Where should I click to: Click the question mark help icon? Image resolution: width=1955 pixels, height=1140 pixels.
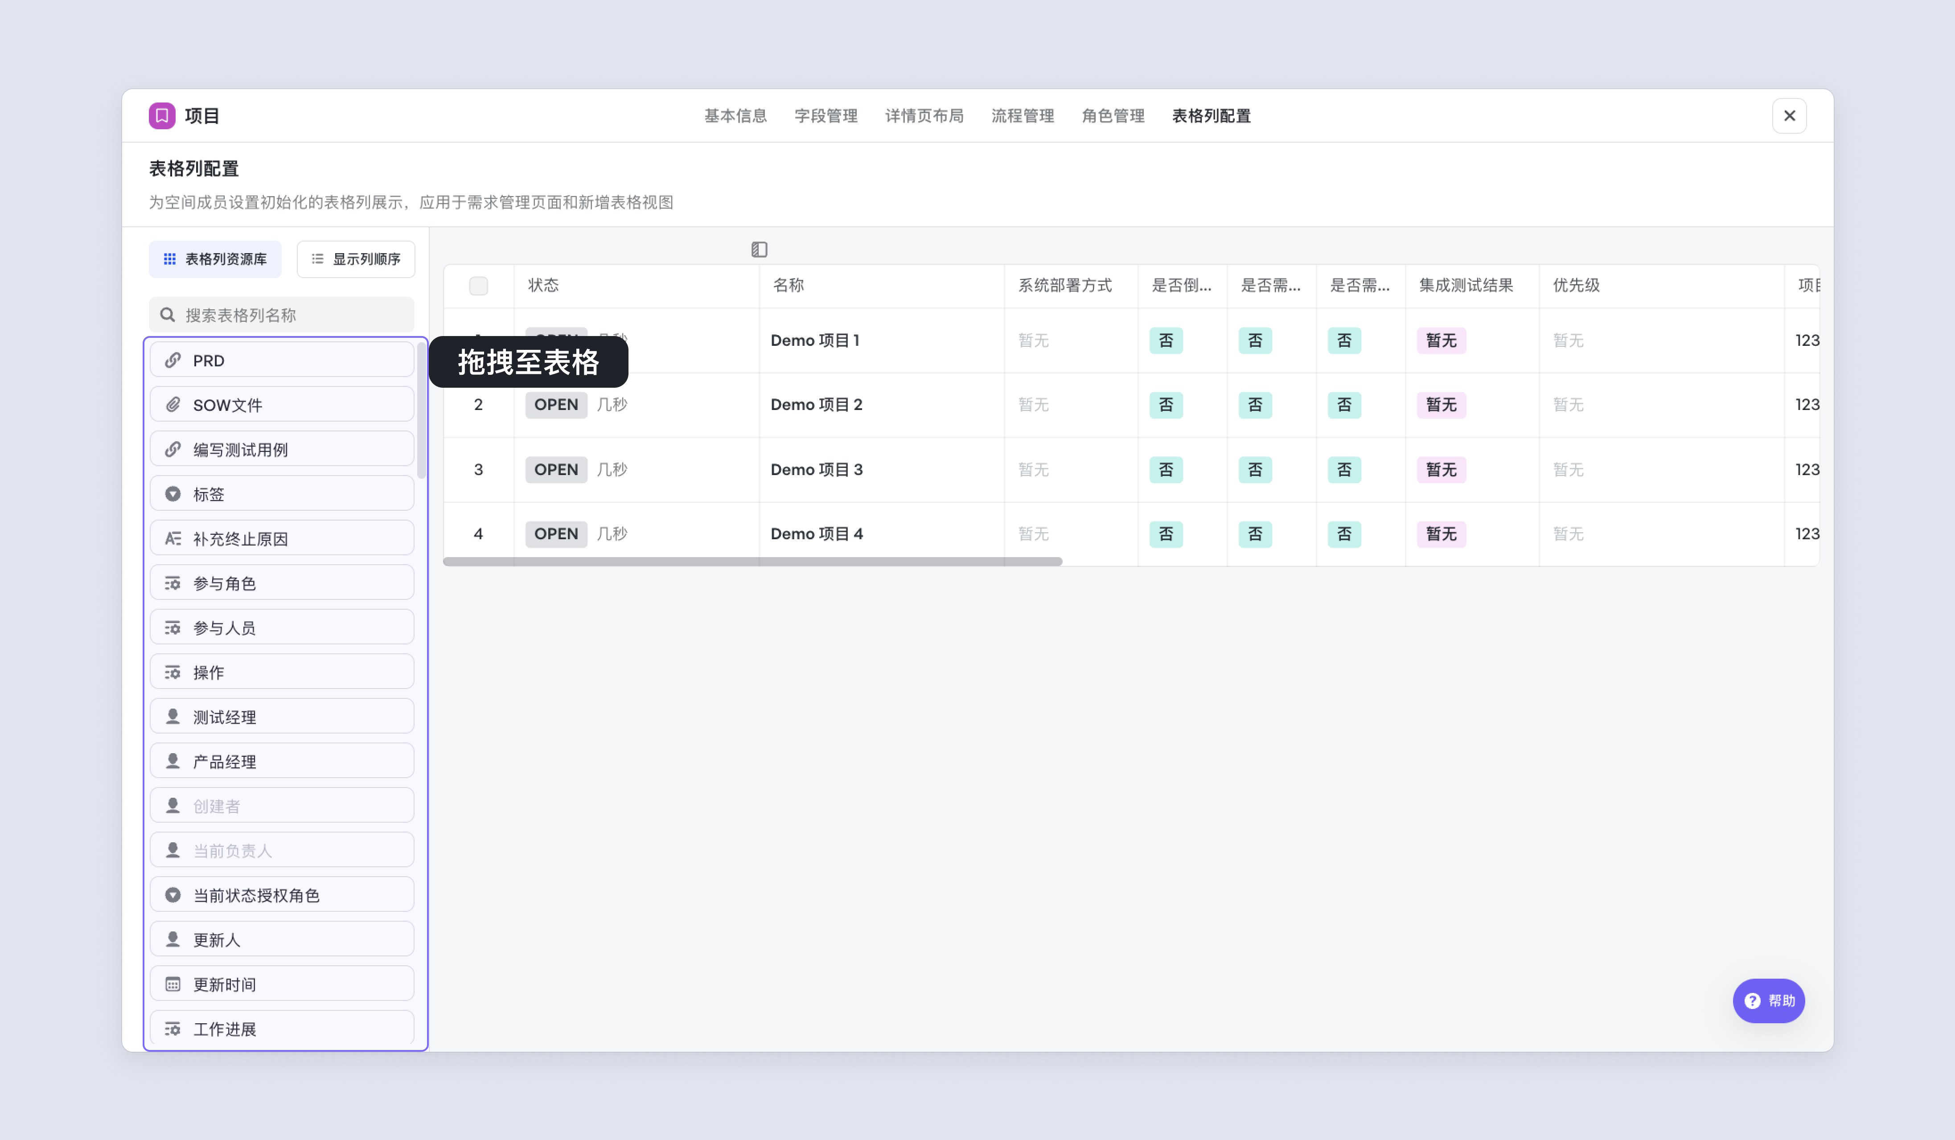(1752, 1001)
